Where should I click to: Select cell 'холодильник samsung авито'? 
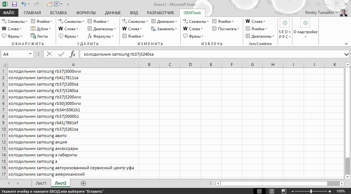tap(73, 135)
